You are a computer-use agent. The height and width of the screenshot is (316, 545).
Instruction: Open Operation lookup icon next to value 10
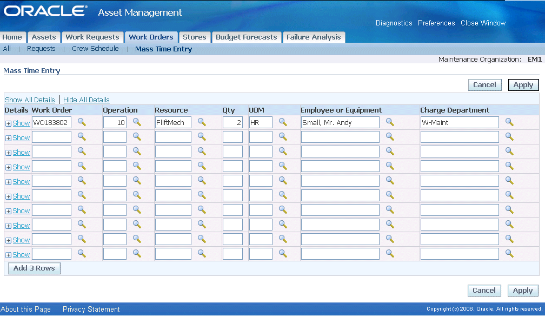[x=137, y=122]
